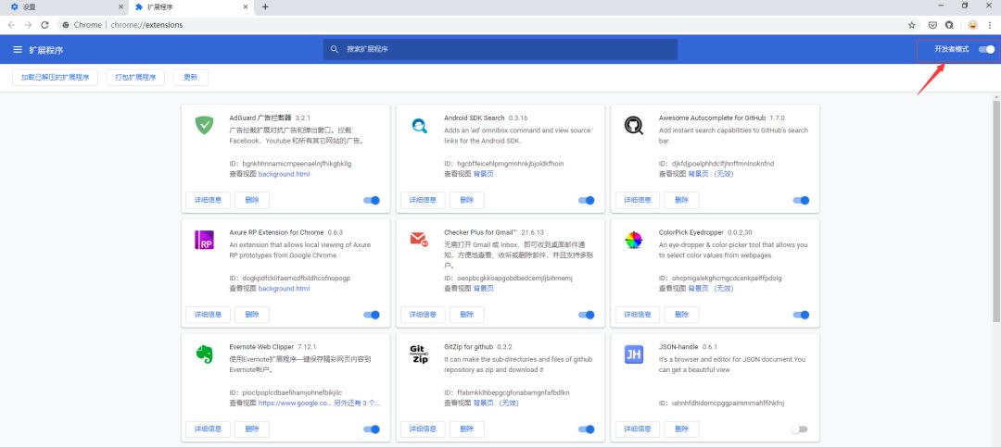Click the Checker Plus for Gmail icon

pos(419,240)
